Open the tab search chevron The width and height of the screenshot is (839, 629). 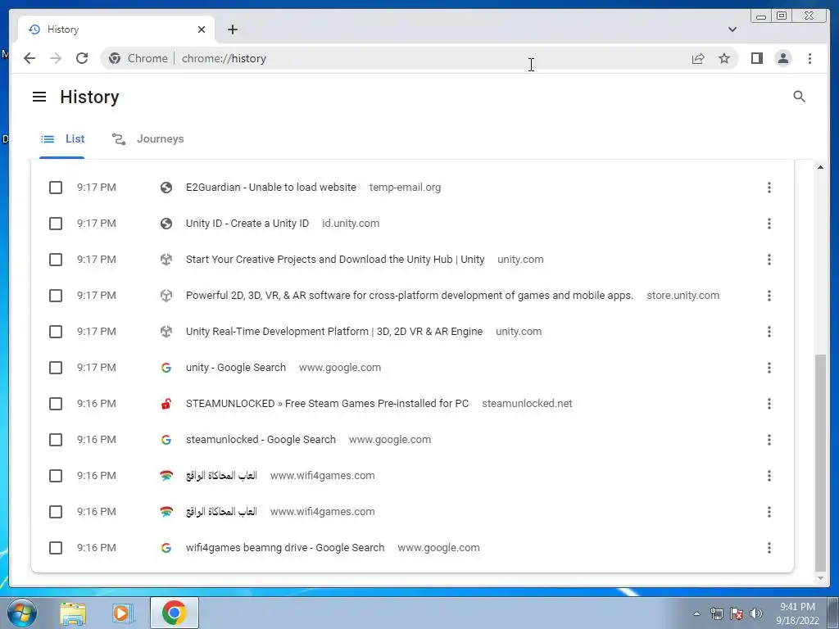[732, 29]
